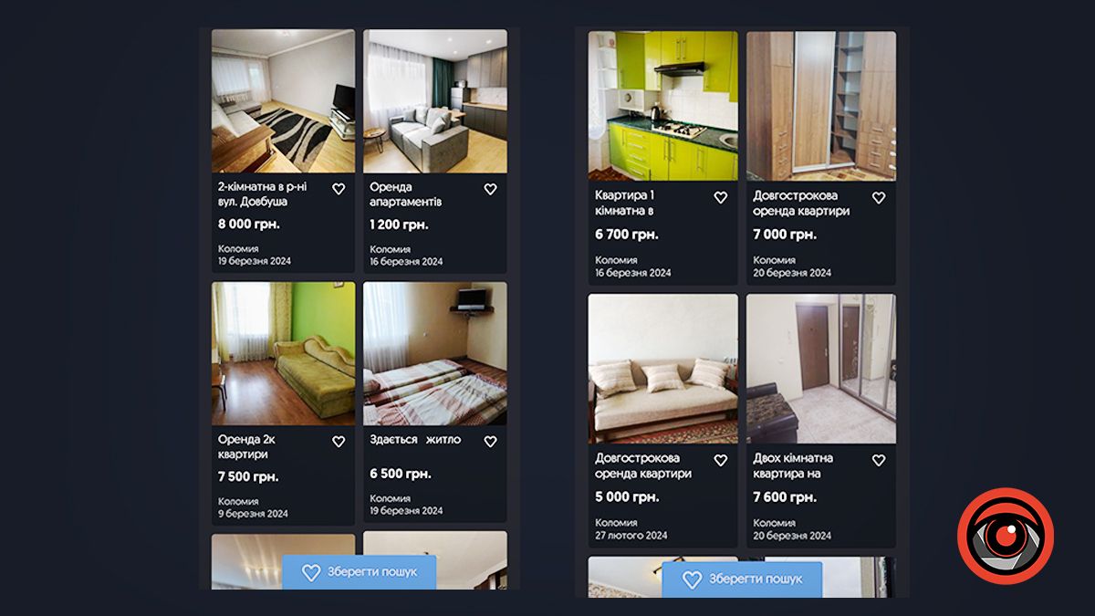Image resolution: width=1095 pixels, height=616 pixels.
Task: Favorite the 5 000 грн. apartment listing
Action: tap(720, 460)
